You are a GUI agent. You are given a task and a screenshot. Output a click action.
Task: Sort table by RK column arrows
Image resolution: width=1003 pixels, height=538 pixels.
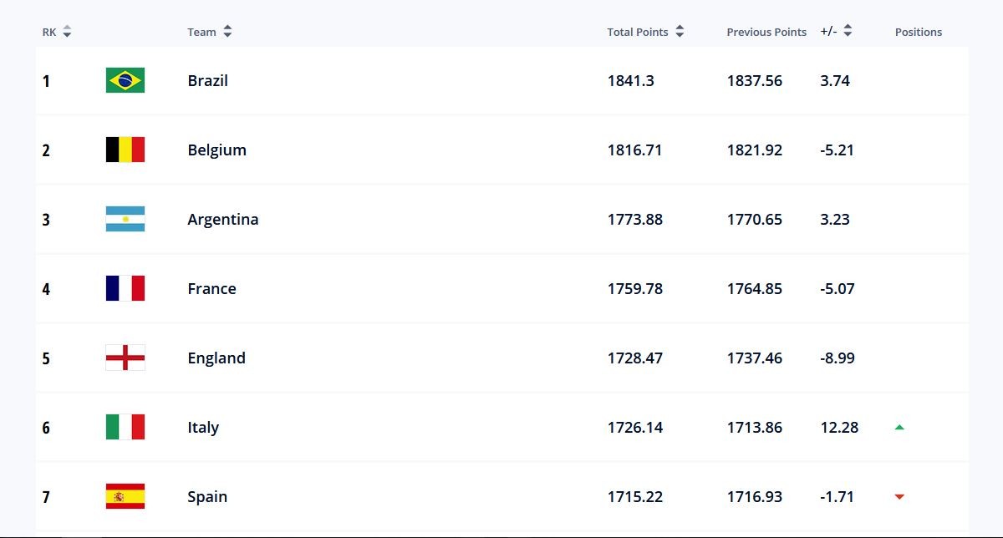pyautogui.click(x=67, y=32)
